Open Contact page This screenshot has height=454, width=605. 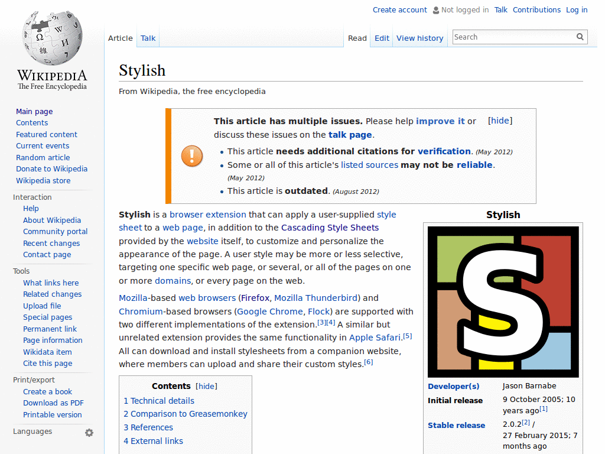point(47,255)
